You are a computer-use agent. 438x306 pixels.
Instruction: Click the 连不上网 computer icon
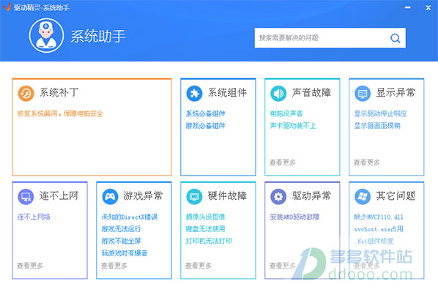26,196
